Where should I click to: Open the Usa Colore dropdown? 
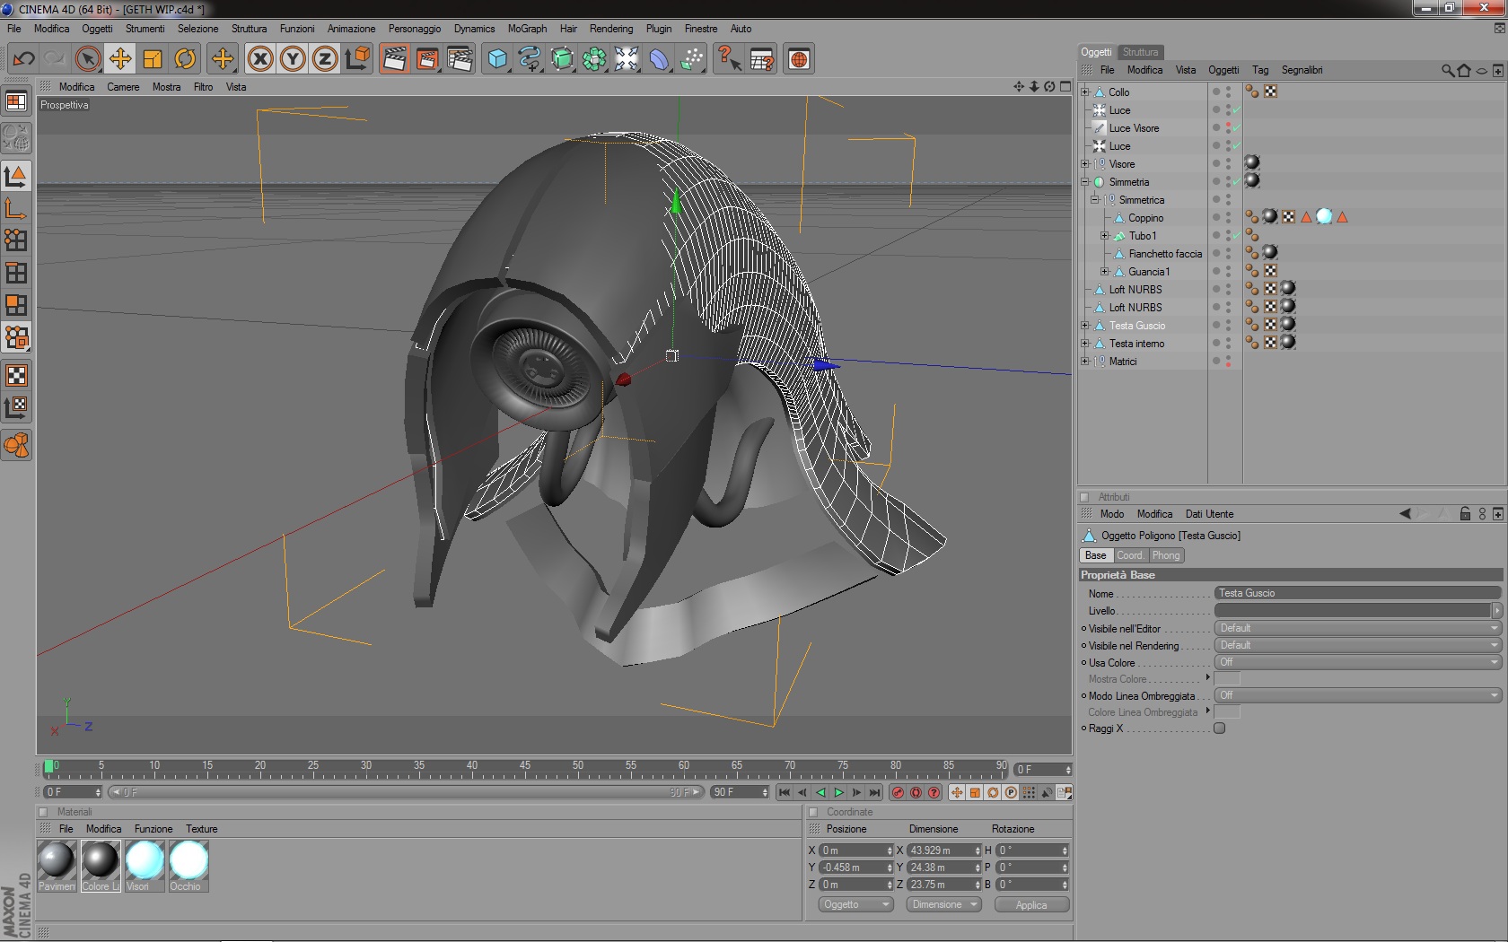(1357, 662)
